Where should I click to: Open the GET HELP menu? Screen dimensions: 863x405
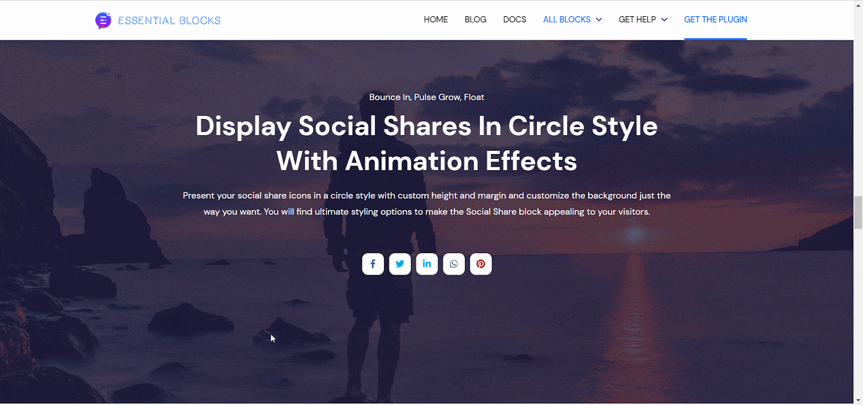637,19
